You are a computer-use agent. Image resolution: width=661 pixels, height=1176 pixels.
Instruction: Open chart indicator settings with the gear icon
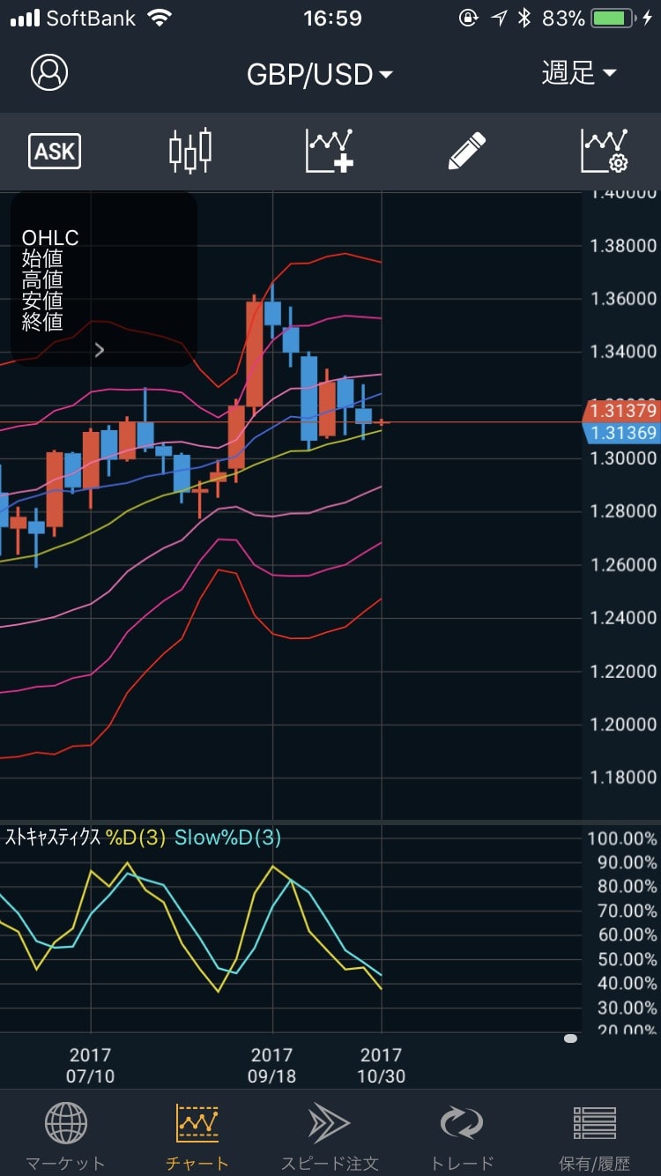click(x=605, y=151)
